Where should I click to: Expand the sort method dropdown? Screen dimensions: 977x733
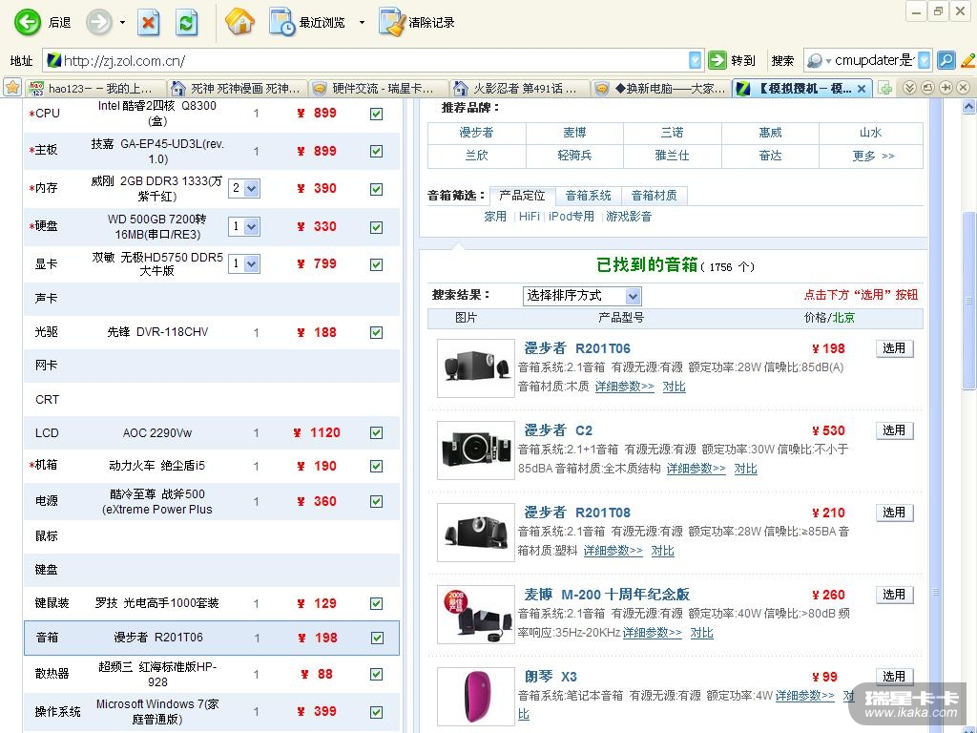pyautogui.click(x=633, y=296)
